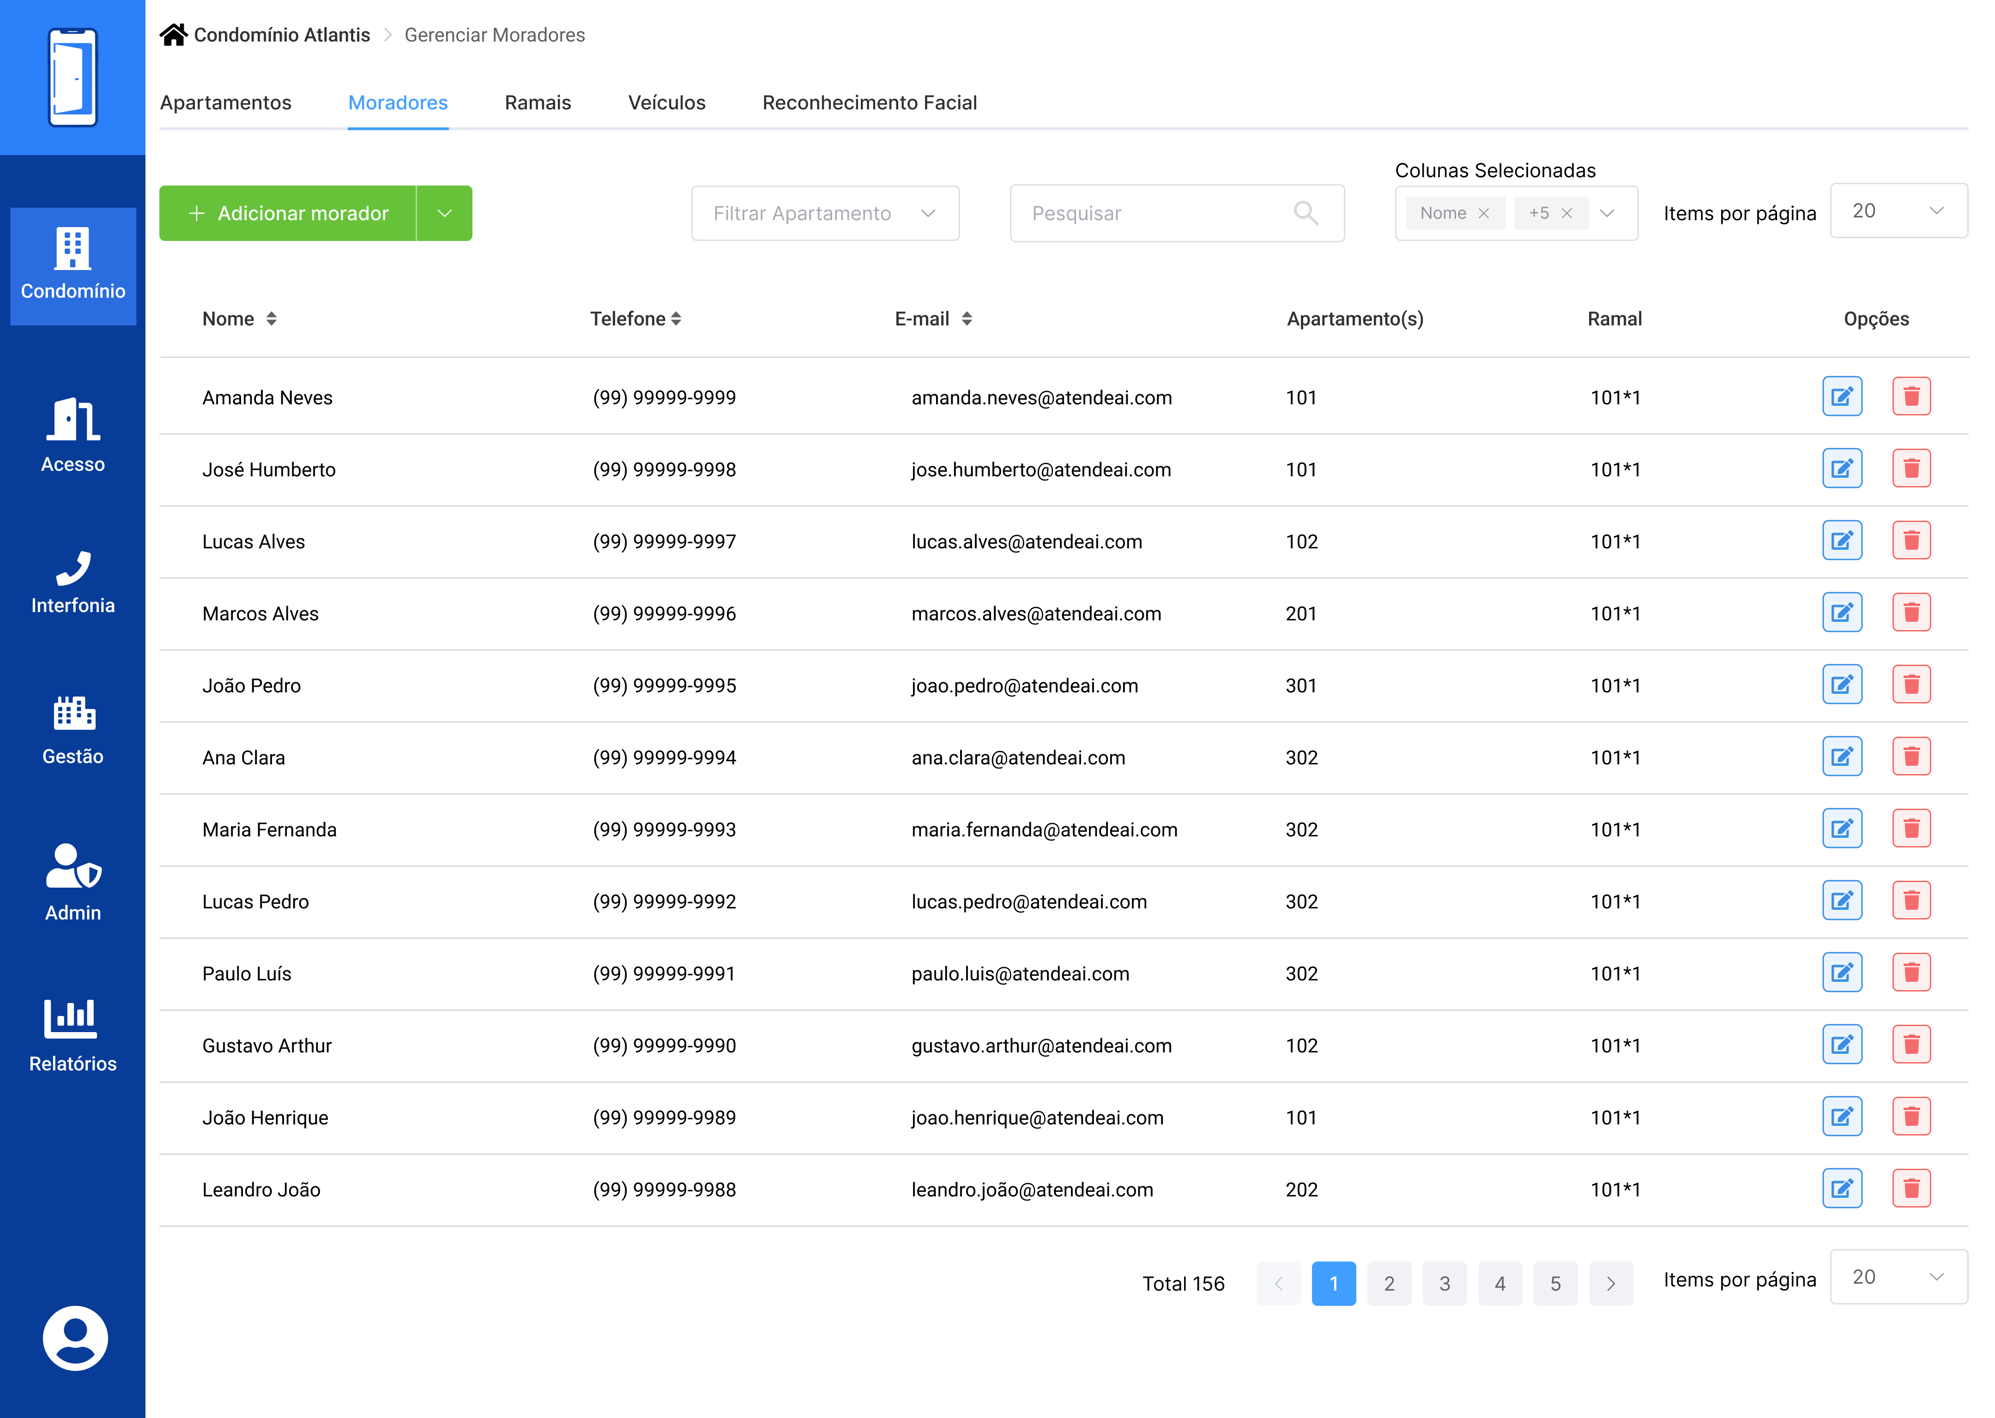This screenshot has height=1418, width=1995.
Task: Open the Interfonia phone icon
Action: [x=73, y=569]
